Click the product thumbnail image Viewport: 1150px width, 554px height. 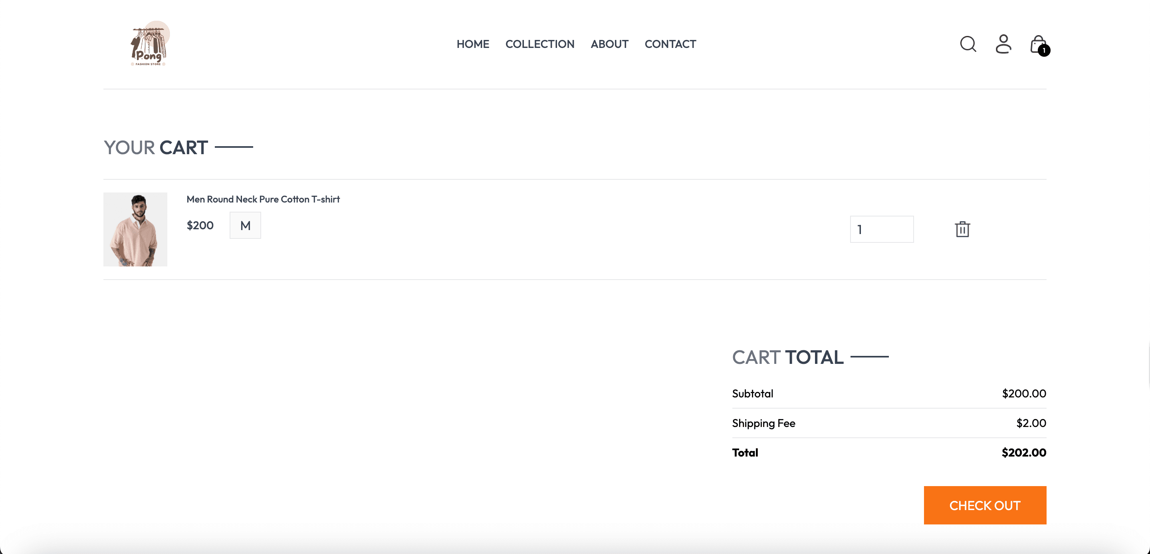click(135, 229)
